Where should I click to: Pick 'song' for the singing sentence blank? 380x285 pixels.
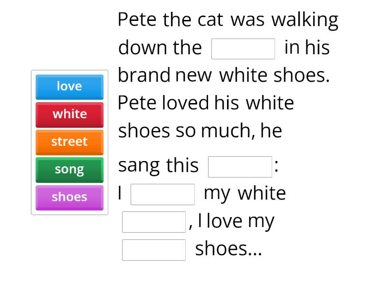(69, 169)
